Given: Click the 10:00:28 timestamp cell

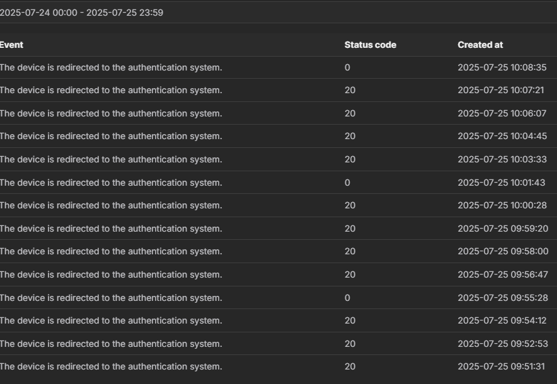Looking at the screenshot, I should point(502,205).
